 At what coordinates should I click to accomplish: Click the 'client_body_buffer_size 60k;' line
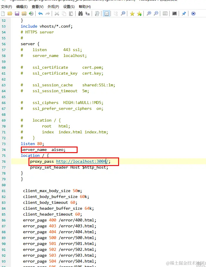click(56, 197)
